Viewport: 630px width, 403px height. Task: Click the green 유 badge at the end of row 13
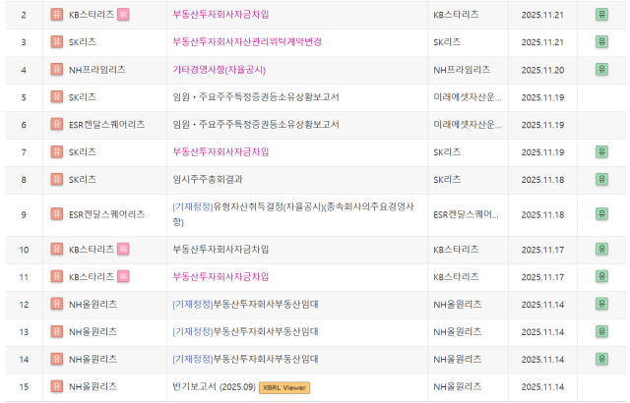601,331
